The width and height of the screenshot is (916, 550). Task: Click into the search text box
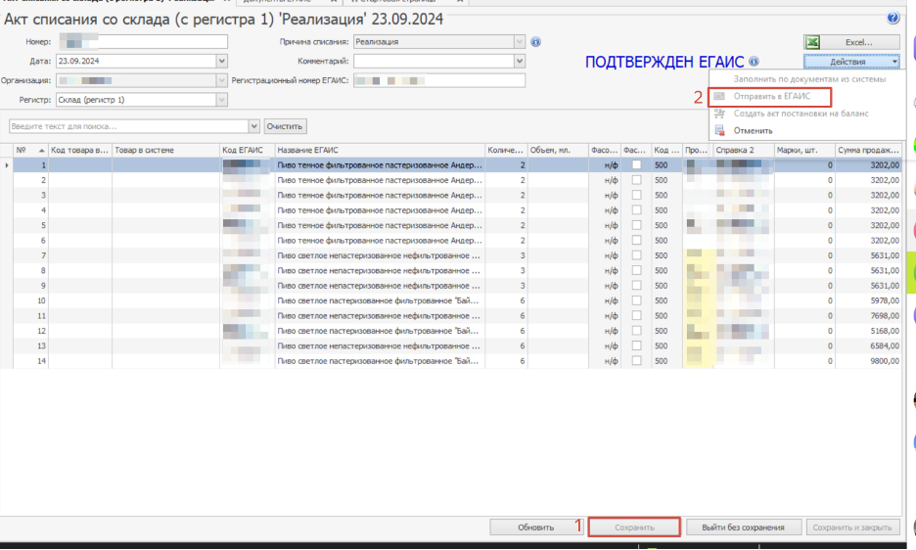coord(128,126)
